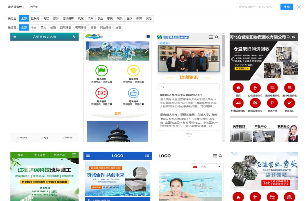306x201 pixels.
Task: Switch to the 小程序 tab
Action: [33, 7]
